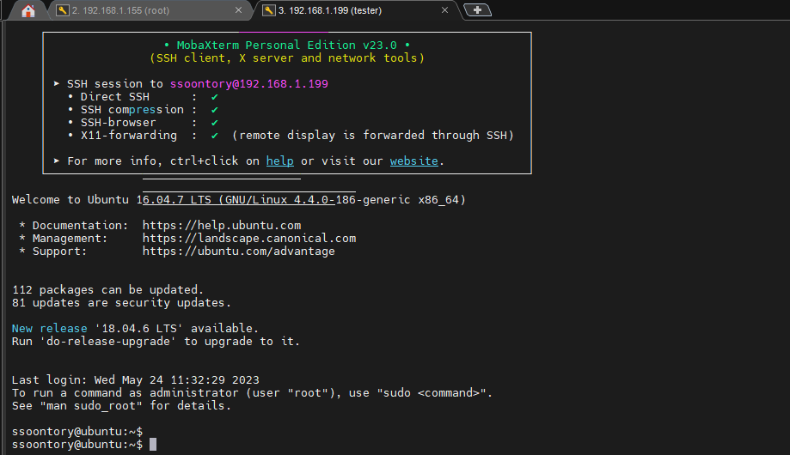The height and width of the screenshot is (455, 790).
Task: Click the '(SSH client, X server and network tools)' subtitle
Action: pyautogui.click(x=286, y=58)
